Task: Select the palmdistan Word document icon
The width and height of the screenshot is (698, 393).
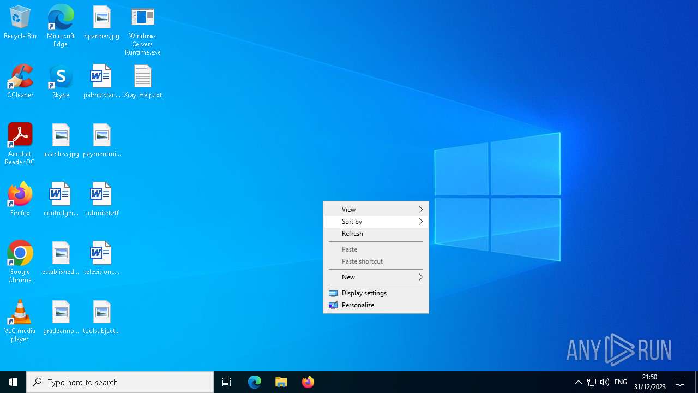Action: (x=101, y=82)
